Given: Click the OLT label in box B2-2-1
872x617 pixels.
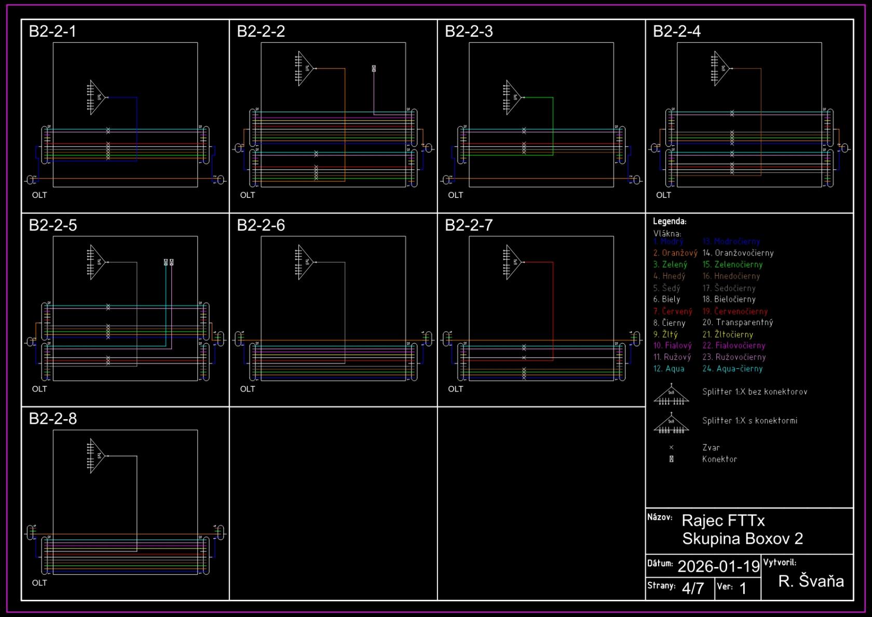Looking at the screenshot, I should click(x=39, y=195).
